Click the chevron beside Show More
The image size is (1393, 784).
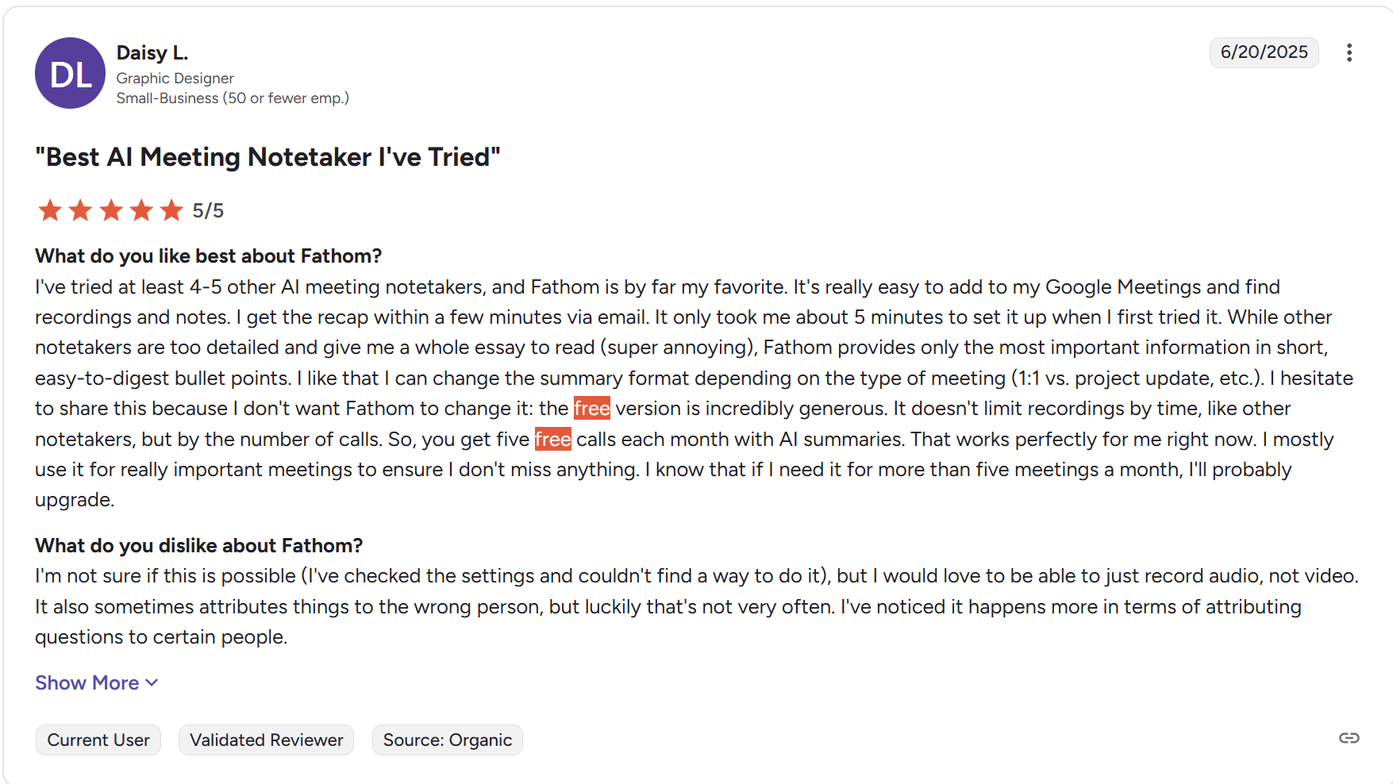[x=152, y=683]
